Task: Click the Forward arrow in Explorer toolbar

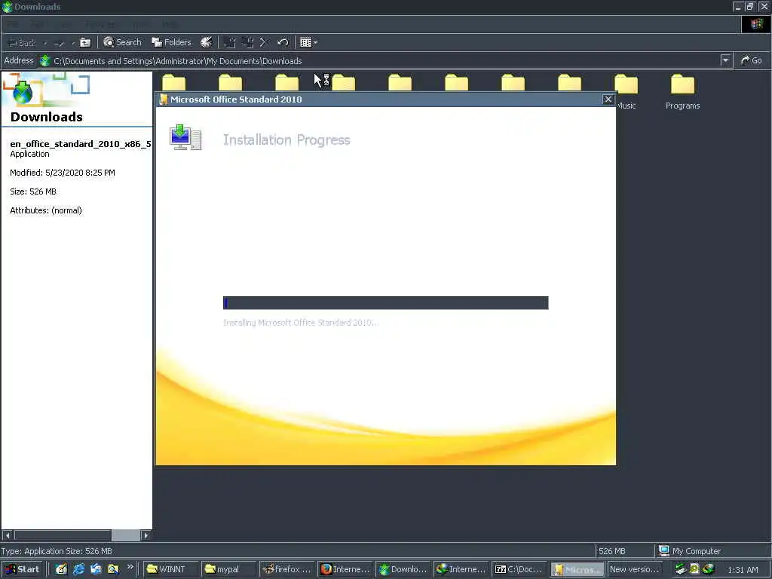Action: (59, 43)
